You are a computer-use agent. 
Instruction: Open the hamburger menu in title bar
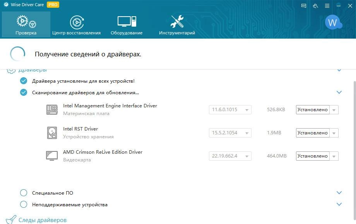pyautogui.click(x=327, y=6)
